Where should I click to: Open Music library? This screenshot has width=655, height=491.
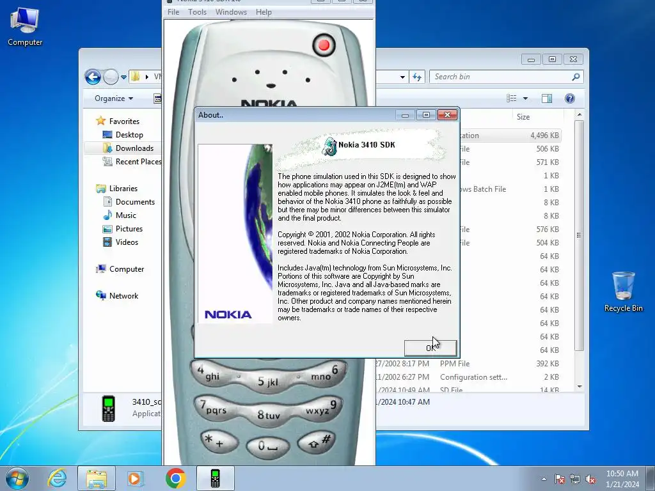[126, 215]
